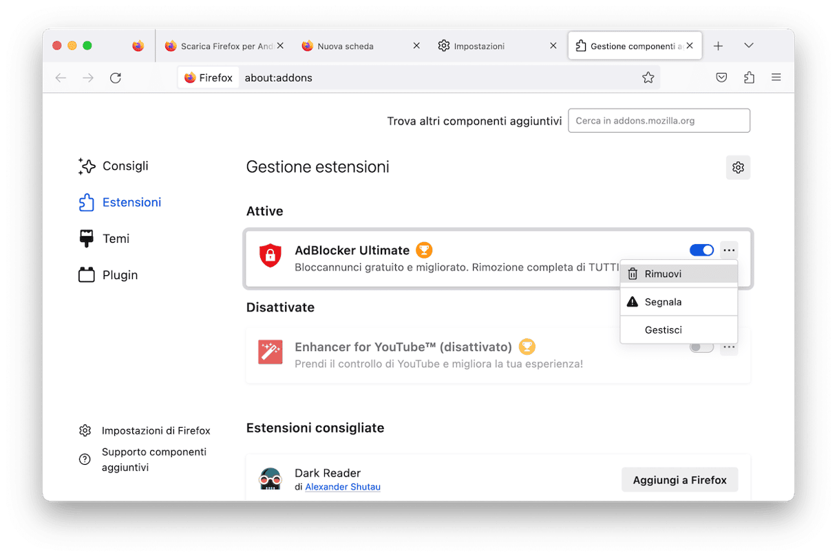Expand the list all tabs chevron
The height and width of the screenshot is (557, 837).
coord(749,46)
